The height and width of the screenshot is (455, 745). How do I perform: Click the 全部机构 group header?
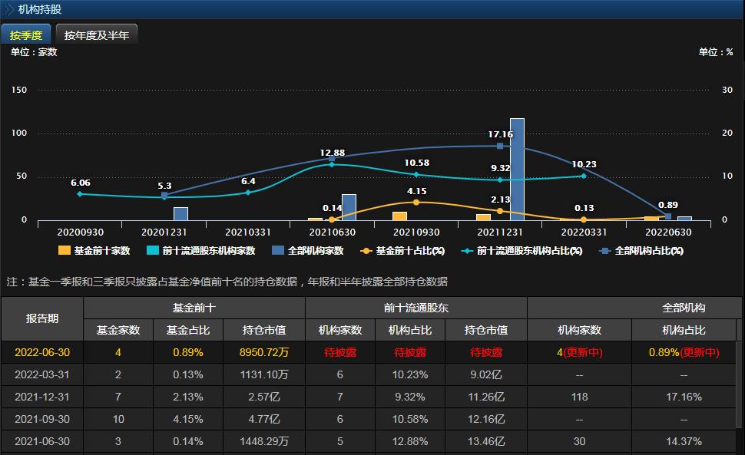coord(684,308)
